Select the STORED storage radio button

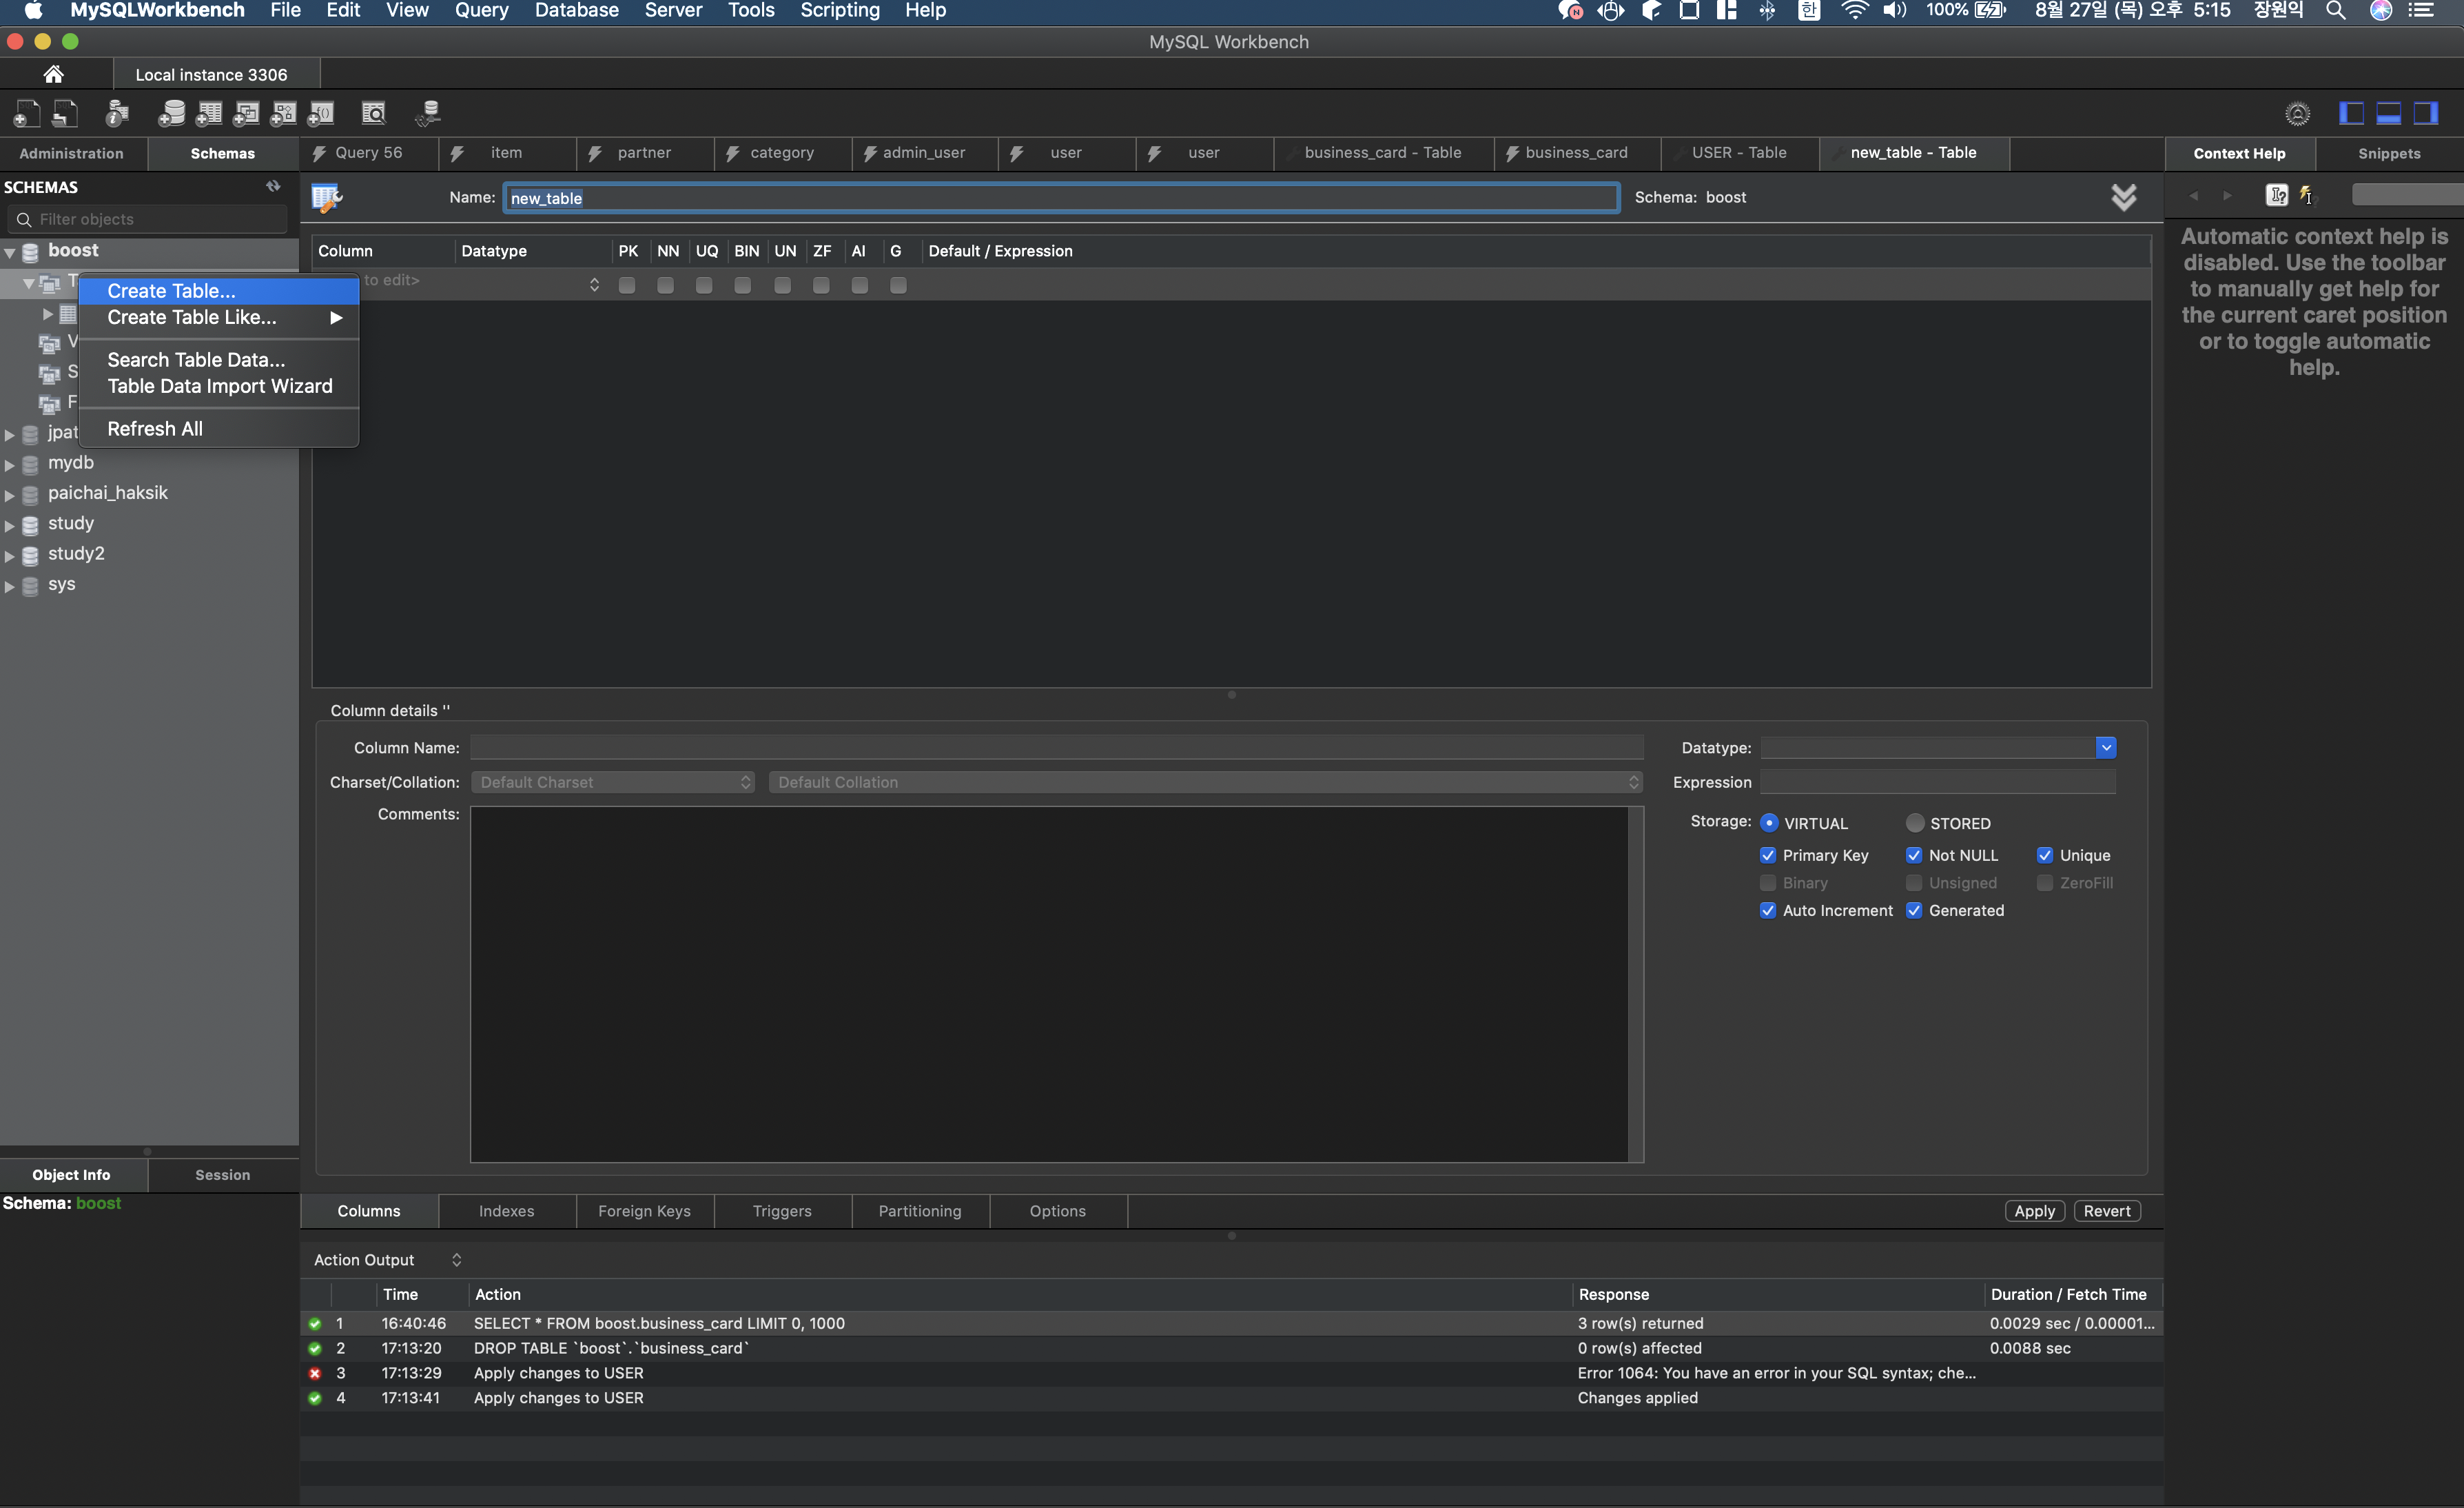tap(1914, 823)
